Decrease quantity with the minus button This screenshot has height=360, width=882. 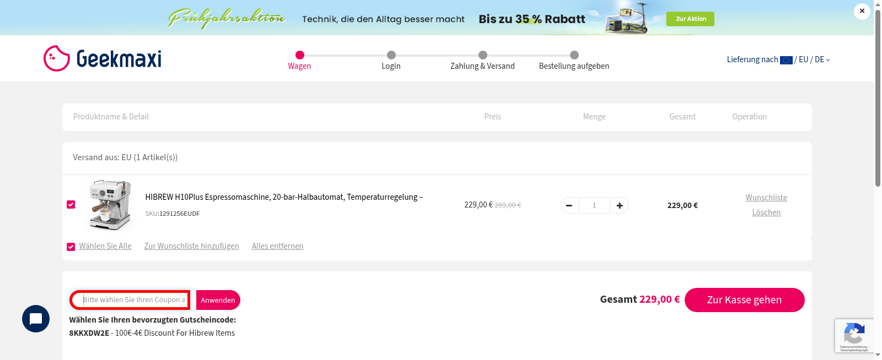tap(569, 205)
